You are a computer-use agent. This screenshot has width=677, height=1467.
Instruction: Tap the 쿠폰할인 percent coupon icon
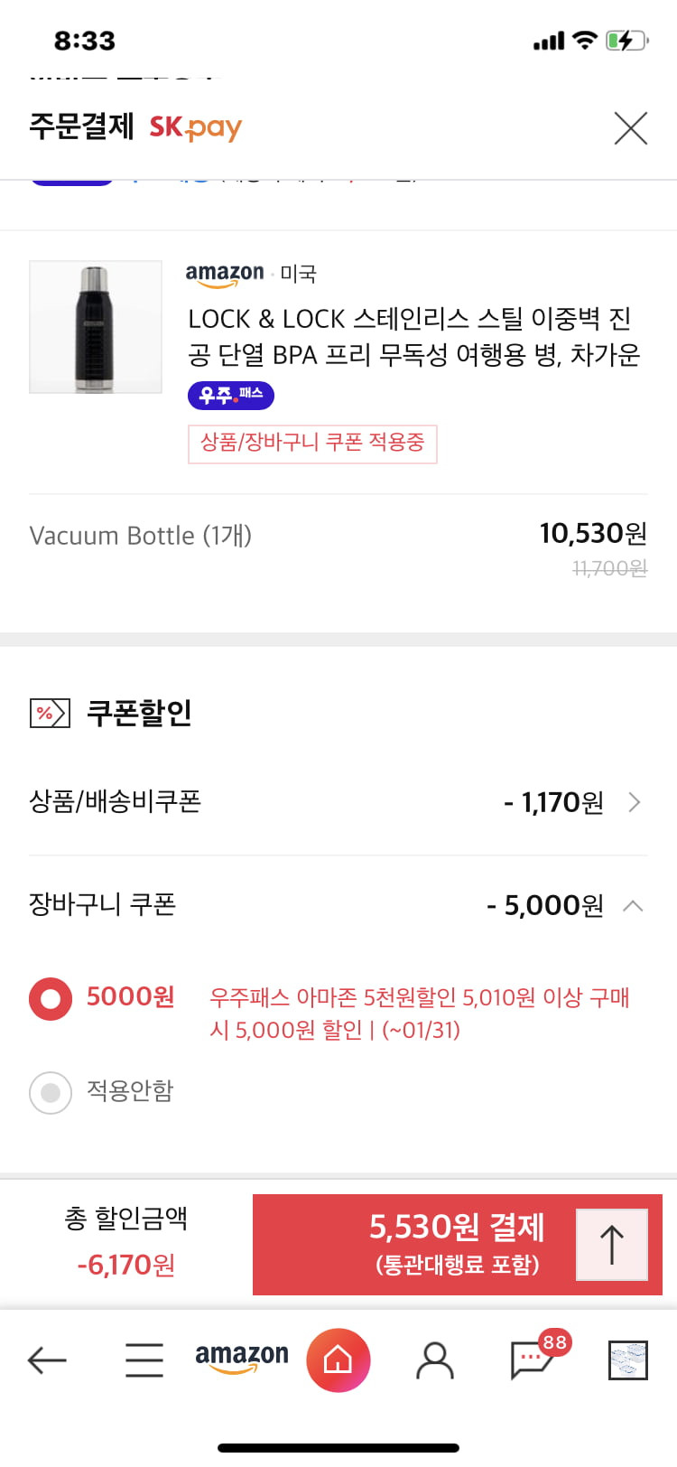coord(50,714)
